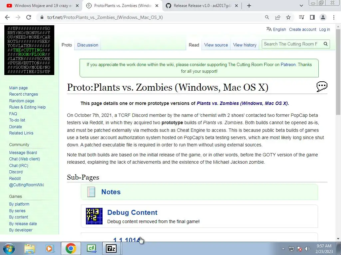Open the @CuttingRoomWiki link
The height and width of the screenshot is (255, 341).
pos(27,185)
